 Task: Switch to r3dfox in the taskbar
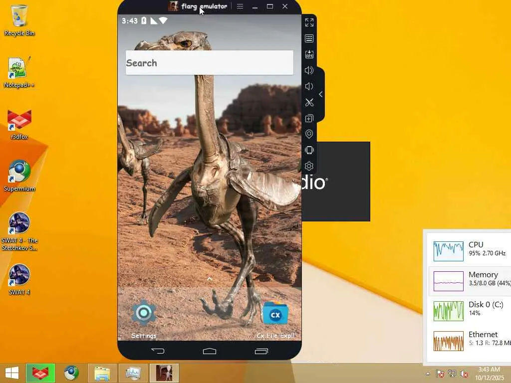[40, 373]
